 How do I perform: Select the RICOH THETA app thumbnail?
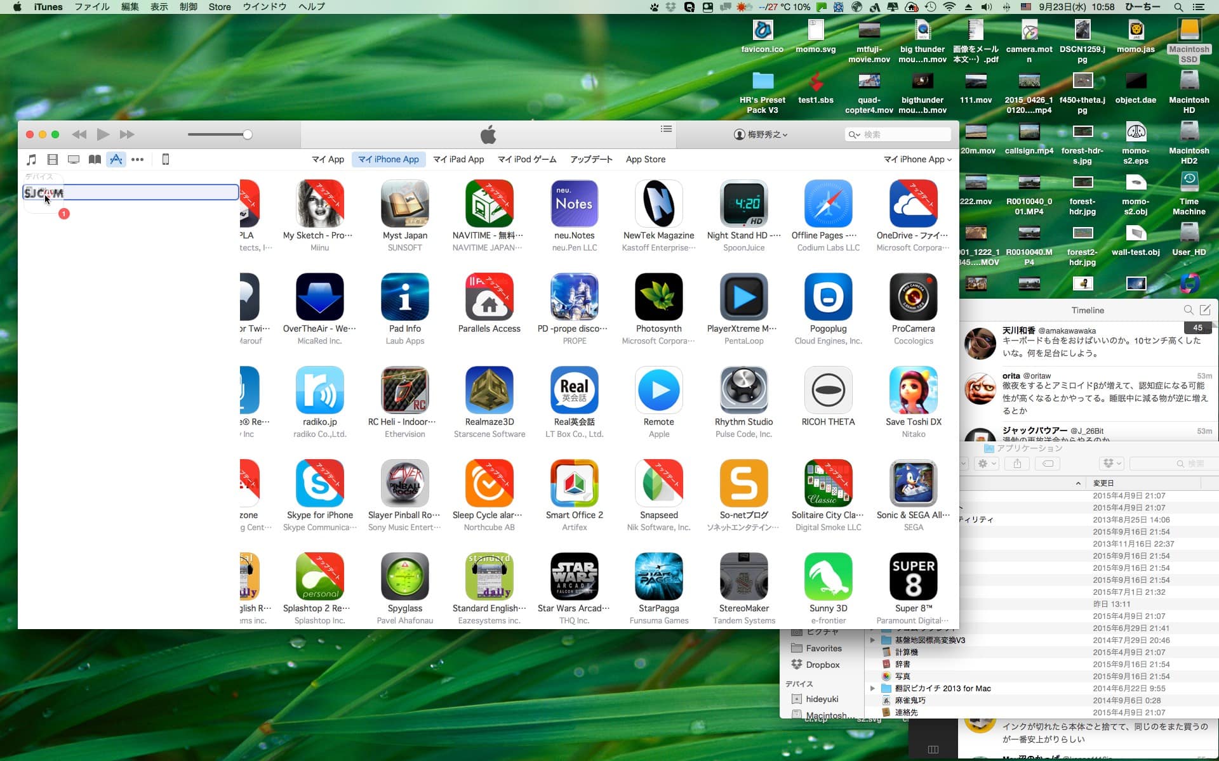pyautogui.click(x=828, y=390)
